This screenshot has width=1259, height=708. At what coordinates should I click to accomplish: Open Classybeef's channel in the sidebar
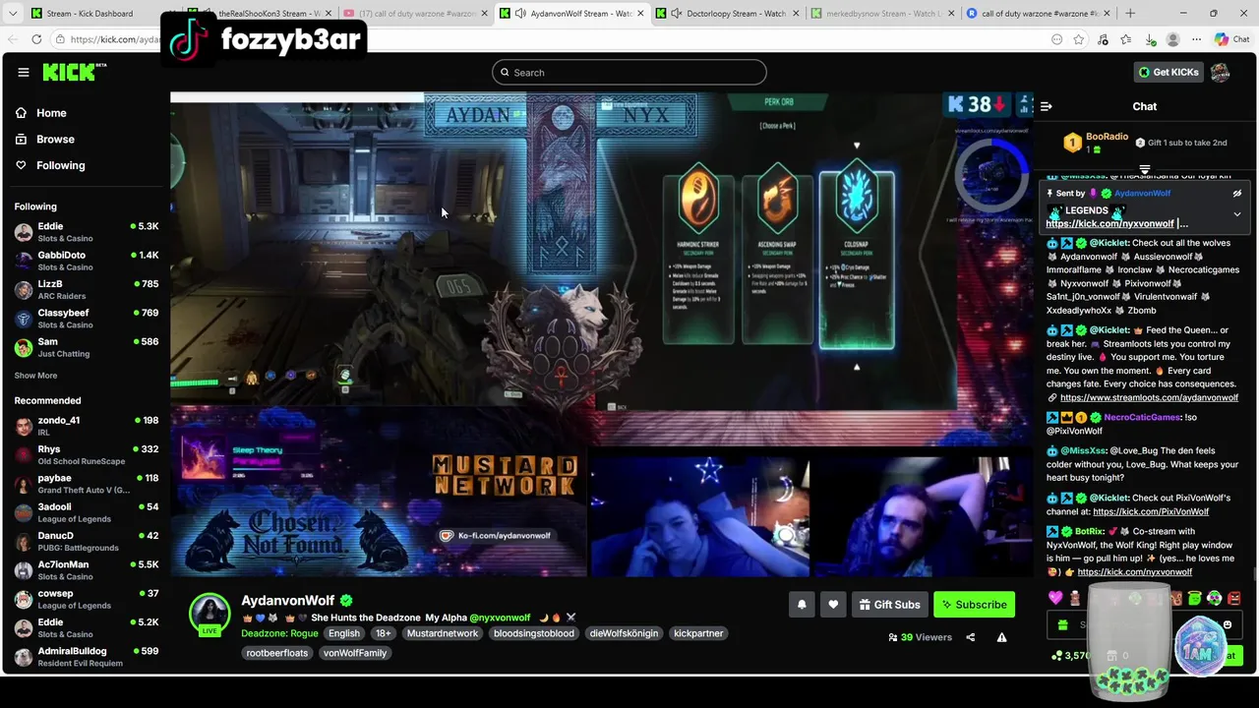(86, 319)
